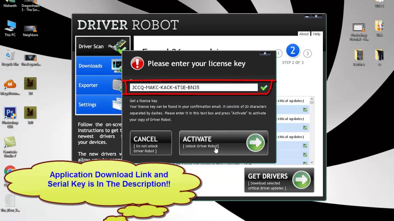The height and width of the screenshot is (221, 394).
Task: Open the About page
Action: tap(304, 34)
